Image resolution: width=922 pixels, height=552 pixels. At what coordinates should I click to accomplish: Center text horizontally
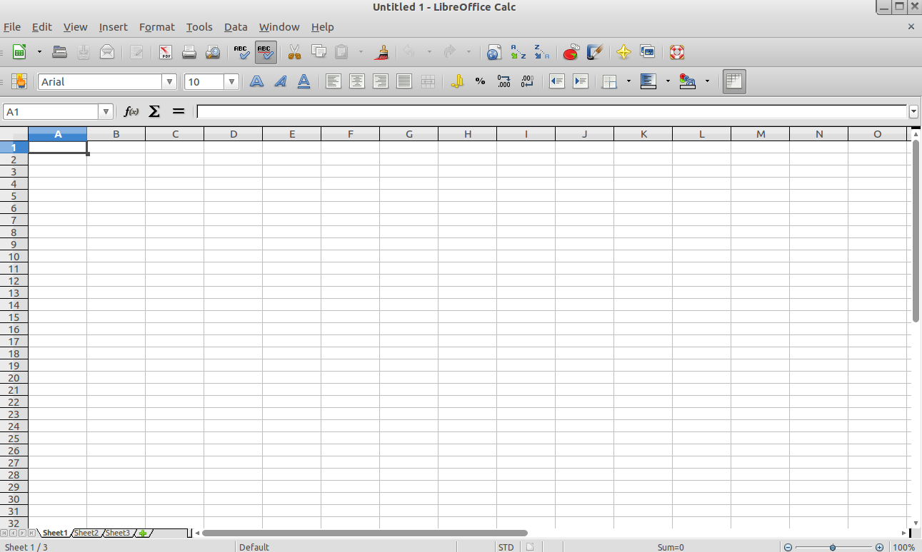[357, 81]
